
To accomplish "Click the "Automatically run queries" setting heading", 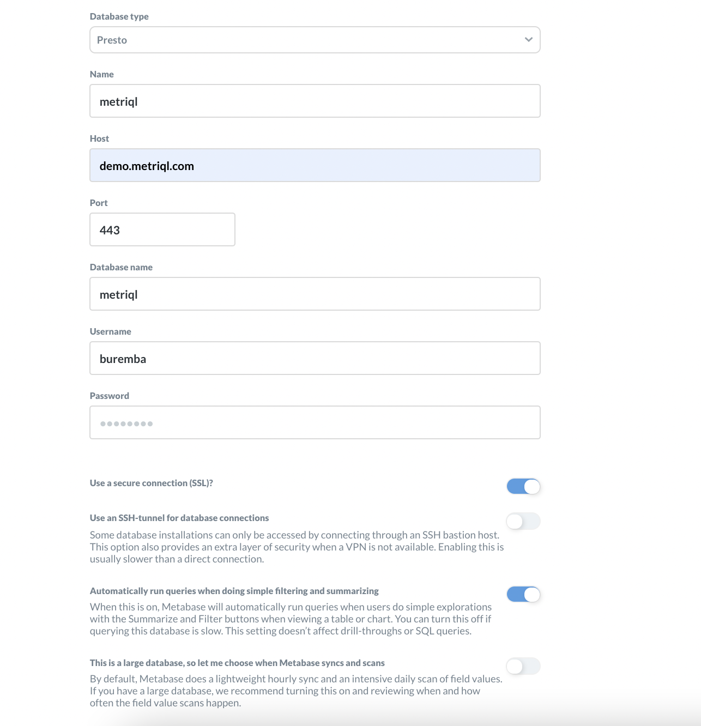I will pos(234,591).
